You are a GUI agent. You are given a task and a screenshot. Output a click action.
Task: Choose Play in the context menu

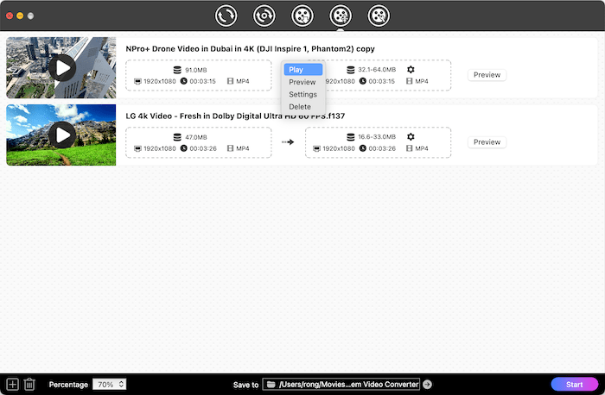pyautogui.click(x=296, y=70)
